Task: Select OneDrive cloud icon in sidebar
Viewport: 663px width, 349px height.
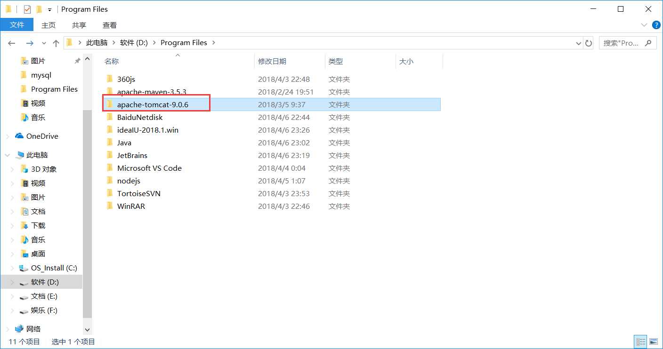Action: coord(19,136)
